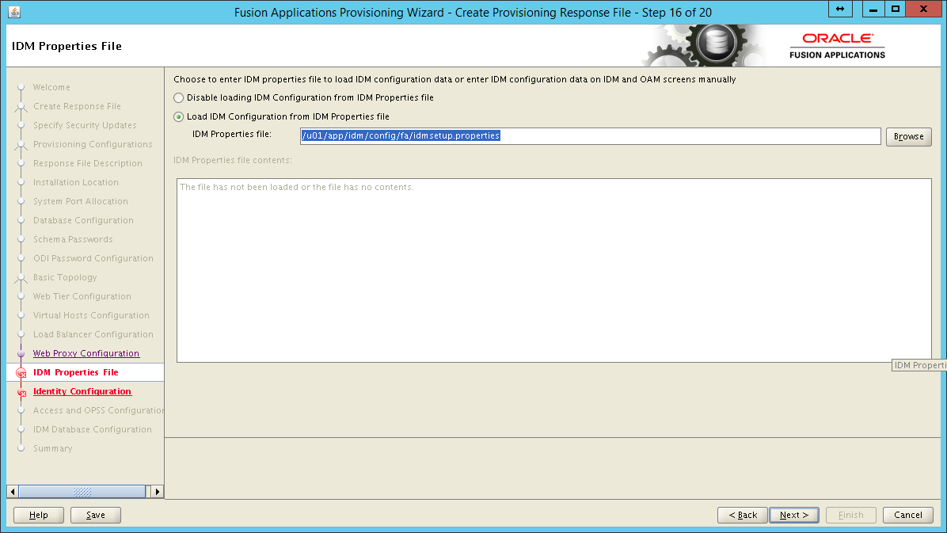Select the IDM Properties File step
Image resolution: width=947 pixels, height=533 pixels.
click(75, 372)
